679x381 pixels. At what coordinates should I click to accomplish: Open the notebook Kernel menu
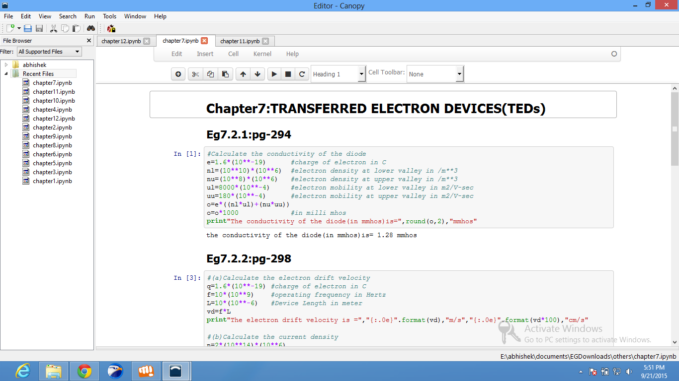tap(262, 54)
